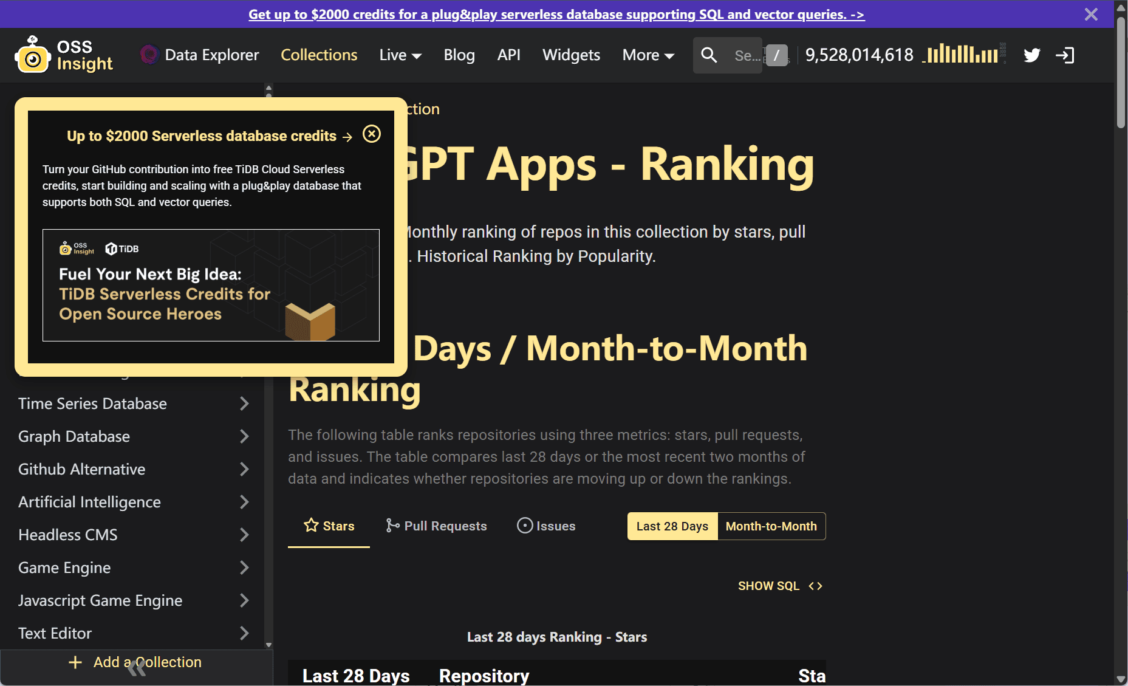The height and width of the screenshot is (686, 1128).
Task: Open the Twitter bird icon link
Action: [x=1031, y=55]
